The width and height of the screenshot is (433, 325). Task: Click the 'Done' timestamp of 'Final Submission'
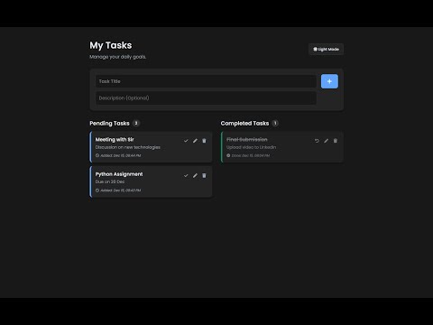click(x=248, y=155)
